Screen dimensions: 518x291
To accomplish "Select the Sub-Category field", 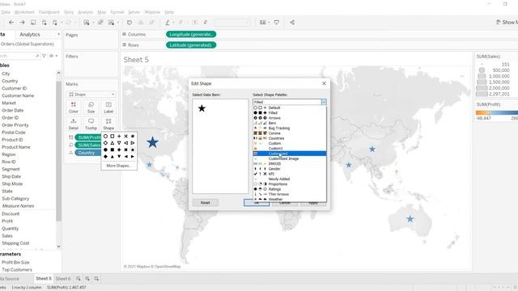I will 15,199.
